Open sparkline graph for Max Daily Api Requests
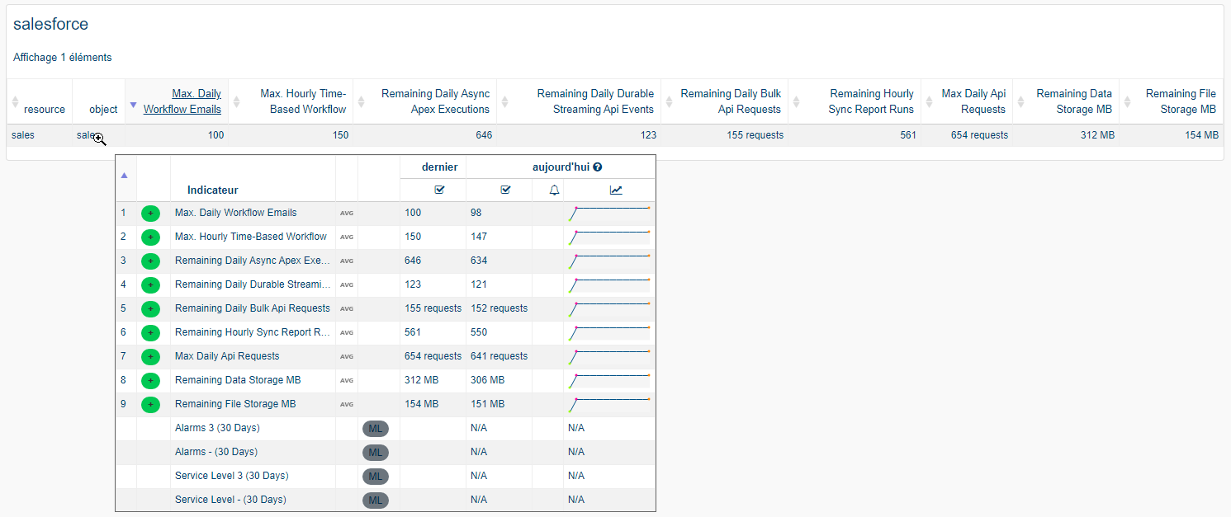 pos(609,357)
